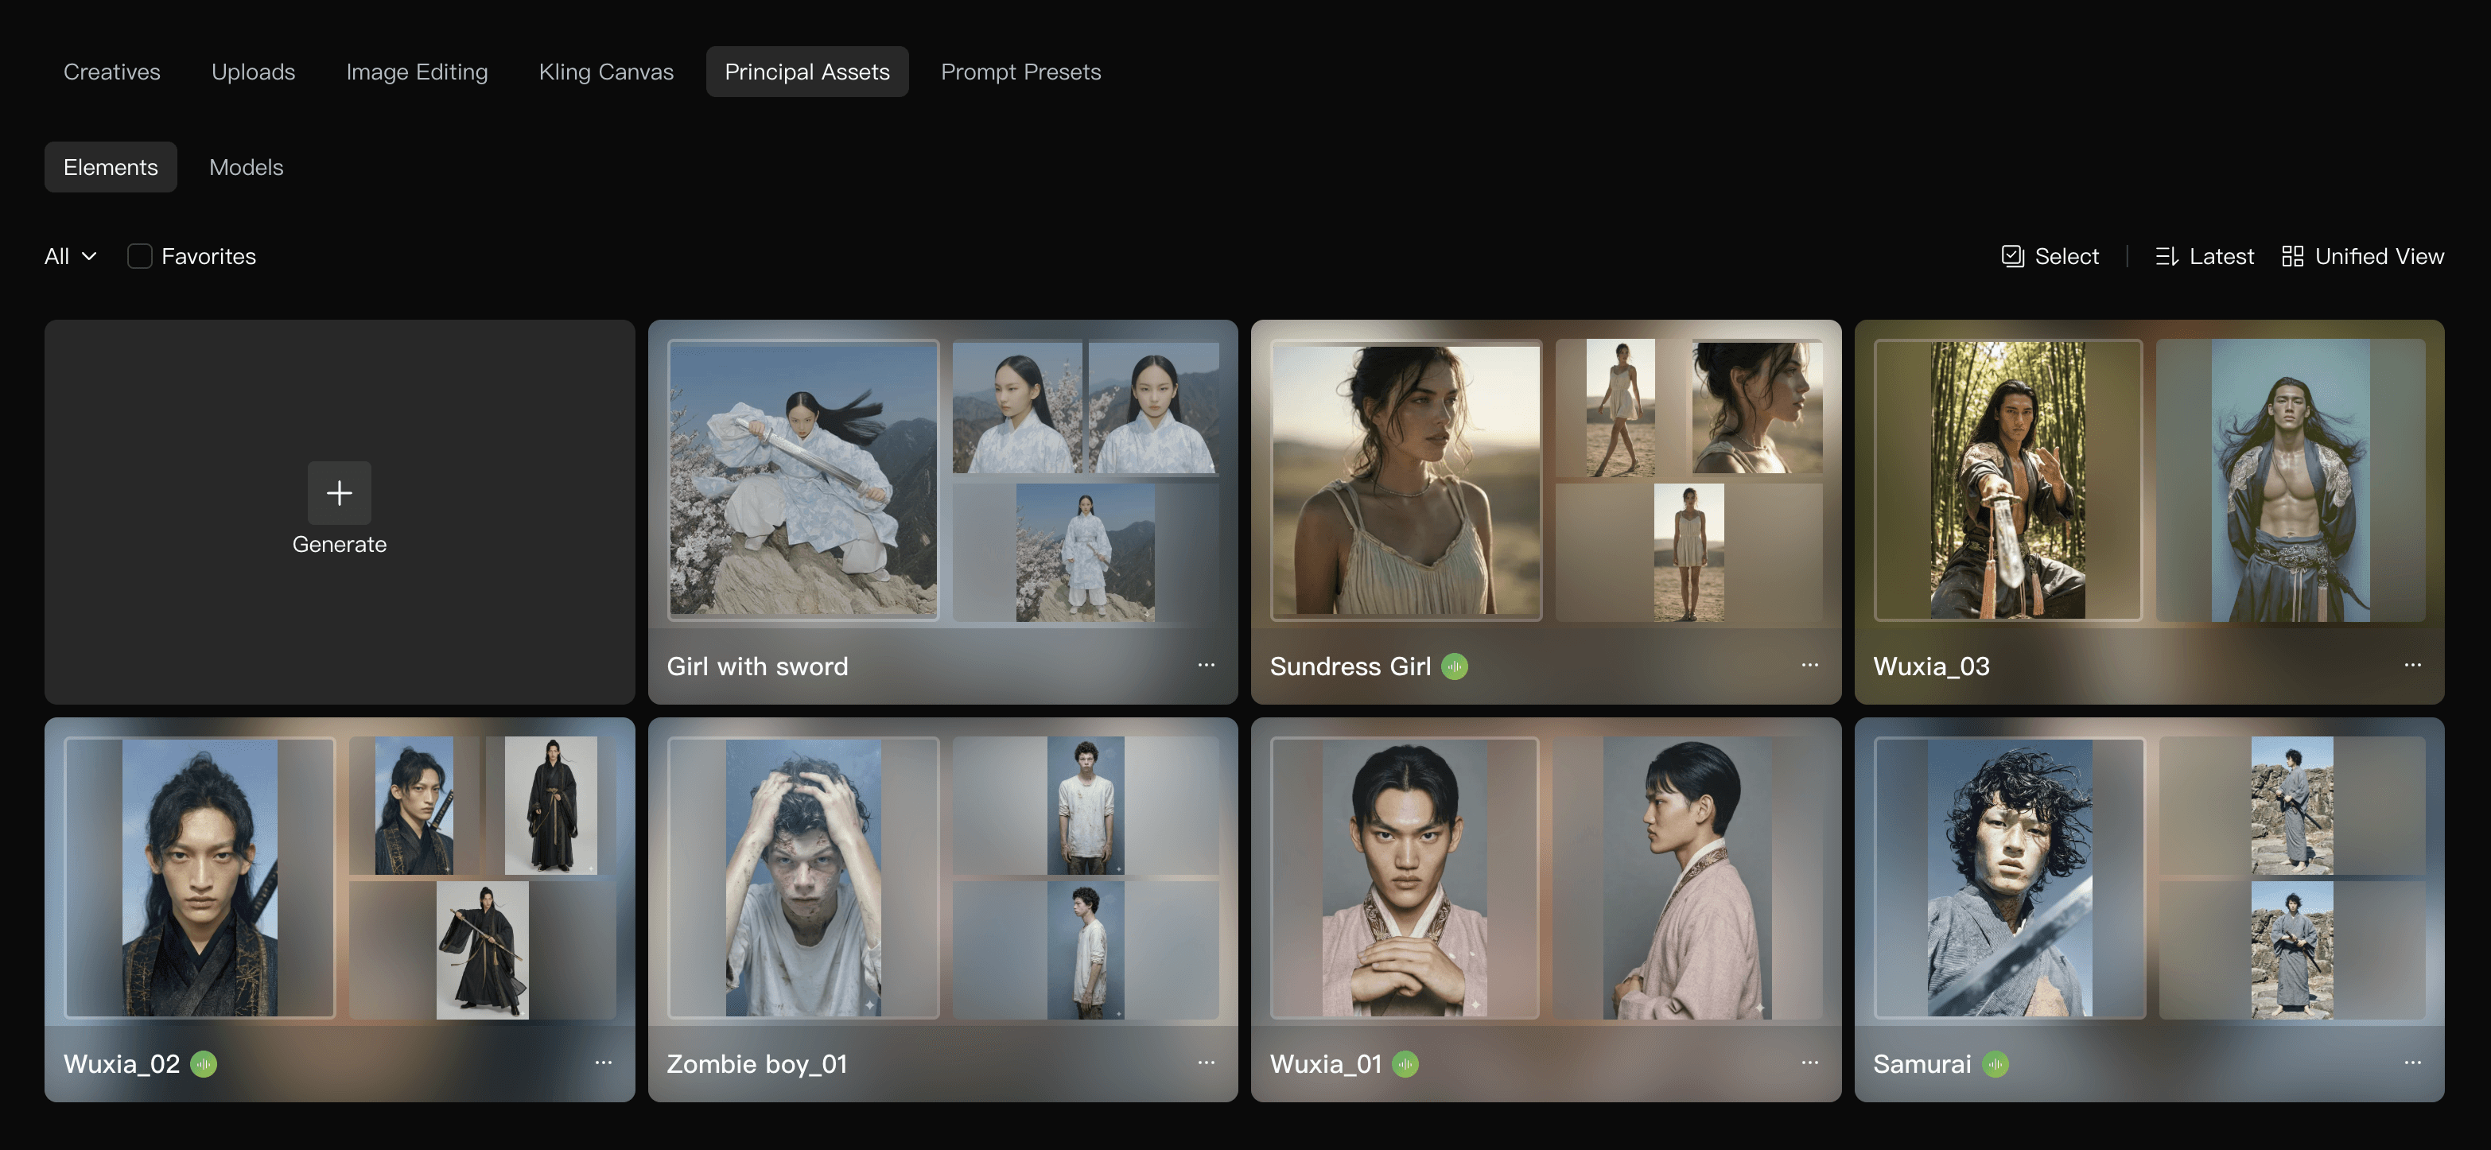Click the Select multi-select button
The image size is (2491, 1150).
[2050, 256]
